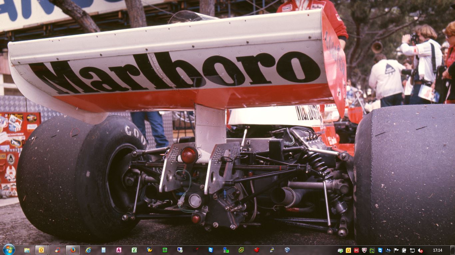Check the power plug tray icon
The image size is (455, 255).
(x=404, y=250)
